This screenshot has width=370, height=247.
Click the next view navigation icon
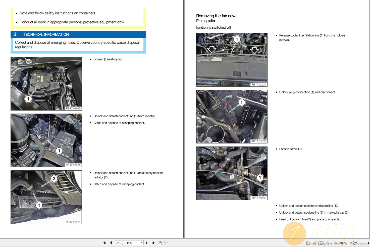point(166,243)
